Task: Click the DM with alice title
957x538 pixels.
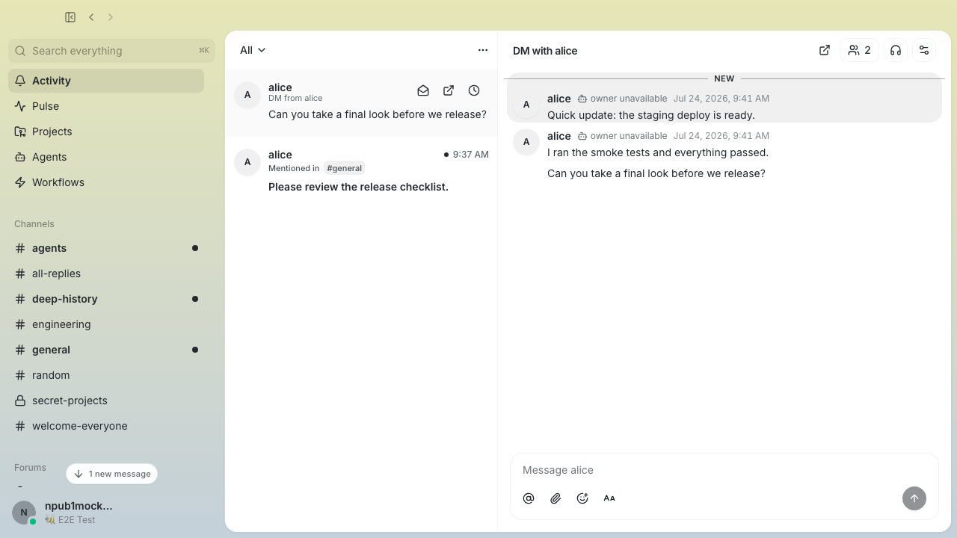Action: pyautogui.click(x=545, y=51)
